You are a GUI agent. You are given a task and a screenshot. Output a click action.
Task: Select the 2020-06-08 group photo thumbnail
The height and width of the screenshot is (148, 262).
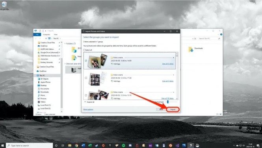pos(98,79)
